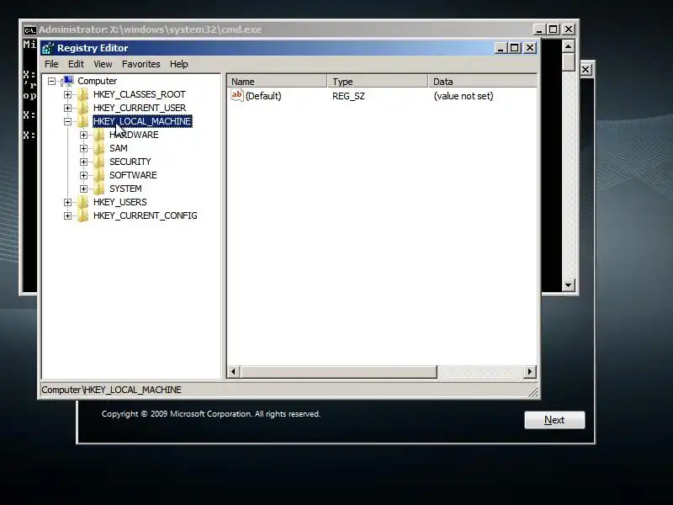Close the cmd.exe window

(569, 29)
